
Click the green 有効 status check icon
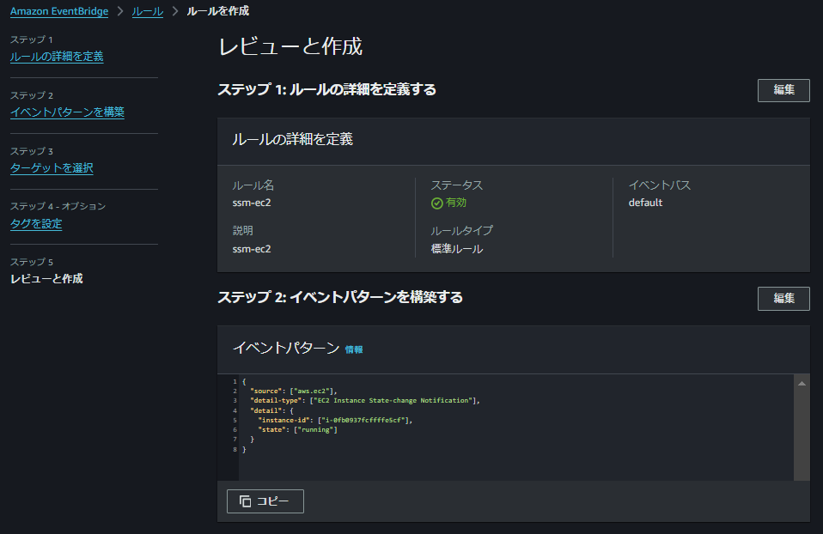pyautogui.click(x=436, y=203)
